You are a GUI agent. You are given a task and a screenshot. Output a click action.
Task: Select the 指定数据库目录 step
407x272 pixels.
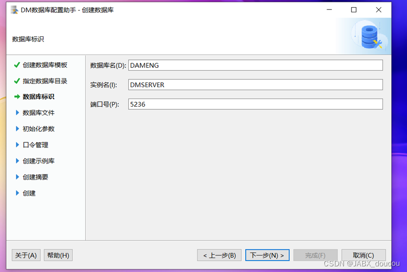pyautogui.click(x=45, y=81)
